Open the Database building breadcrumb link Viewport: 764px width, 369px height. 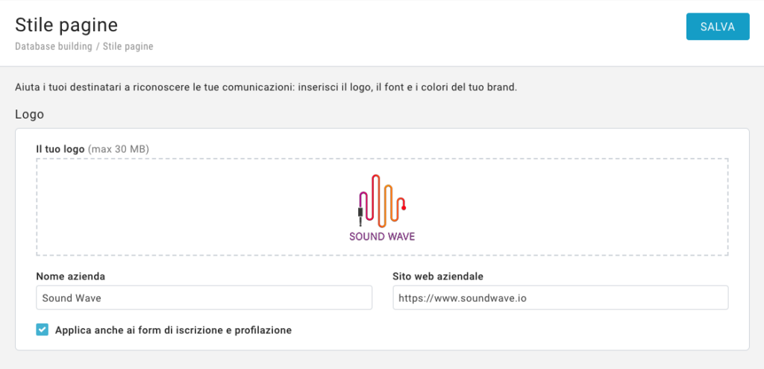click(53, 46)
